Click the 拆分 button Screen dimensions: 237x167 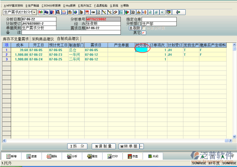pyautogui.click(x=77, y=146)
